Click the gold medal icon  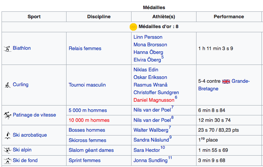(133, 27)
